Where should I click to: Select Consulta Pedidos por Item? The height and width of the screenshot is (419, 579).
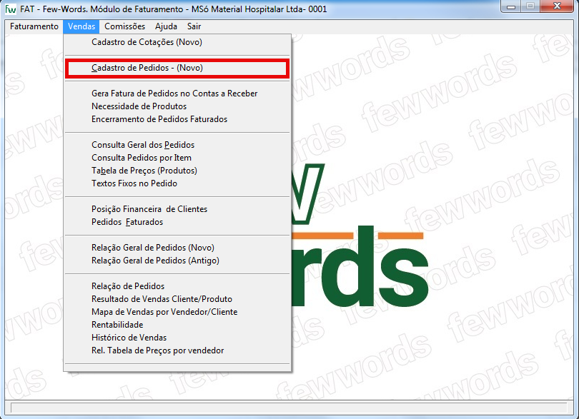[177, 158]
